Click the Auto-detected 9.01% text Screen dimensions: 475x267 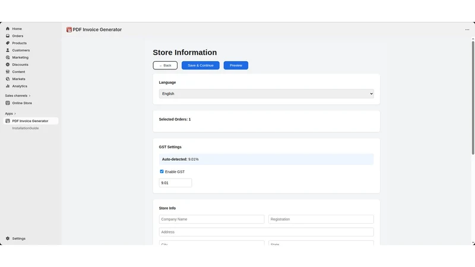tap(180, 159)
